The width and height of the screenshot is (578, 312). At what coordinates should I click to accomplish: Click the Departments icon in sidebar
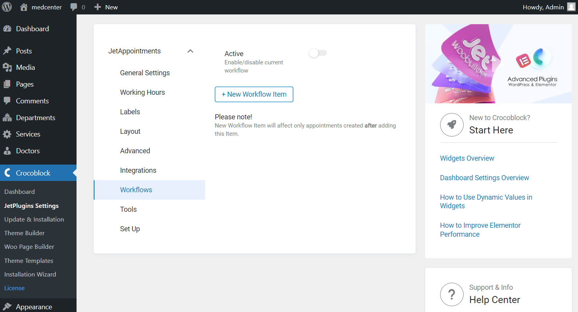pyautogui.click(x=7, y=118)
